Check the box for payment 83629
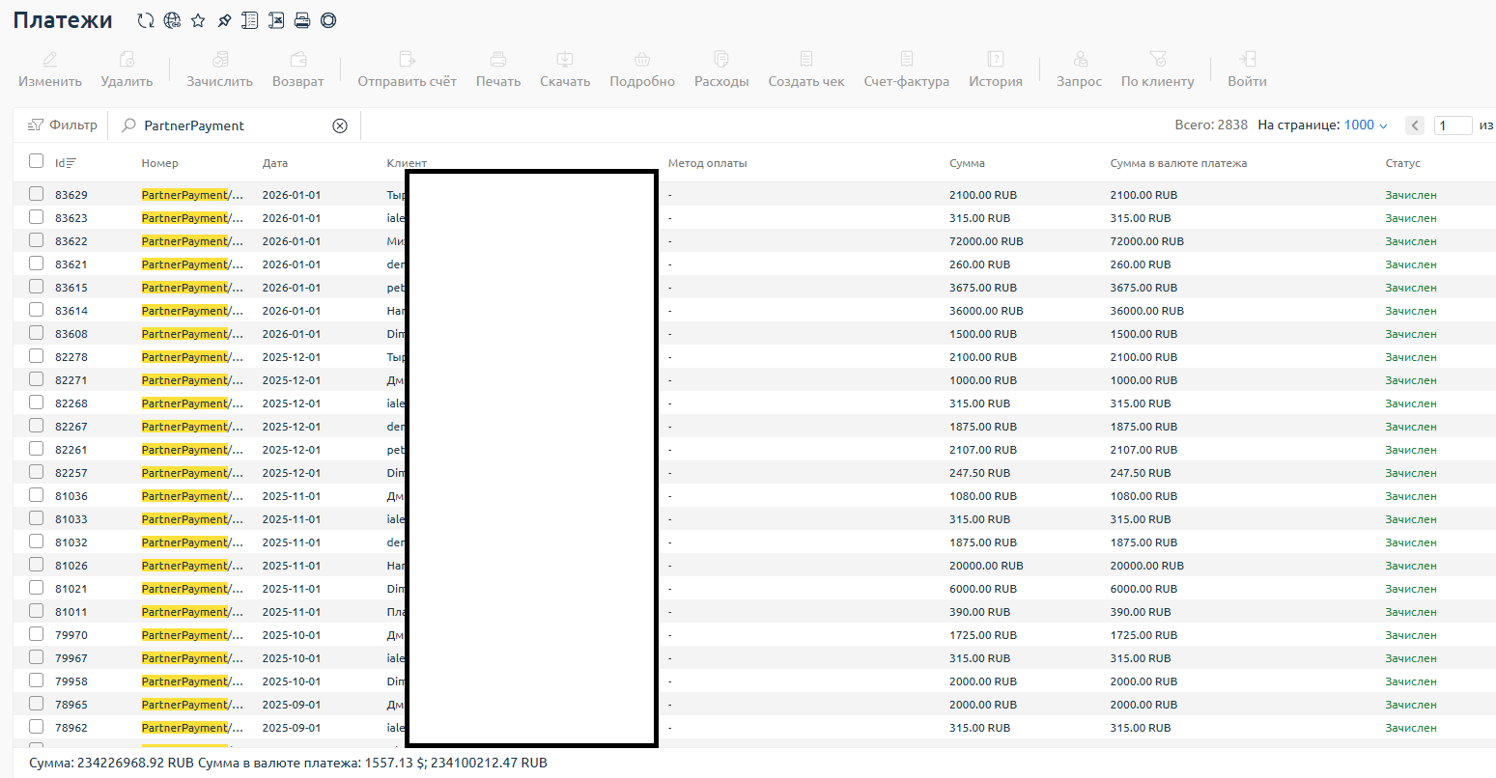The image size is (1496, 778). [x=36, y=194]
